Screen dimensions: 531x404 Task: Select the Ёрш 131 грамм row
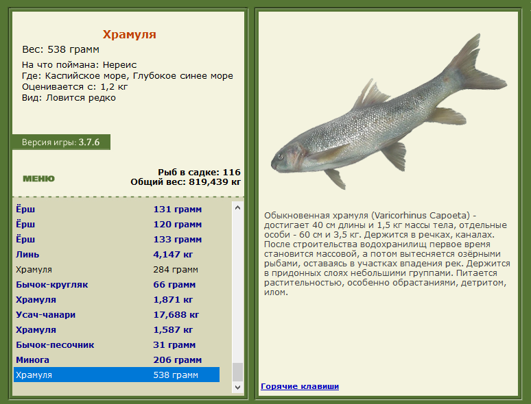[117, 210]
